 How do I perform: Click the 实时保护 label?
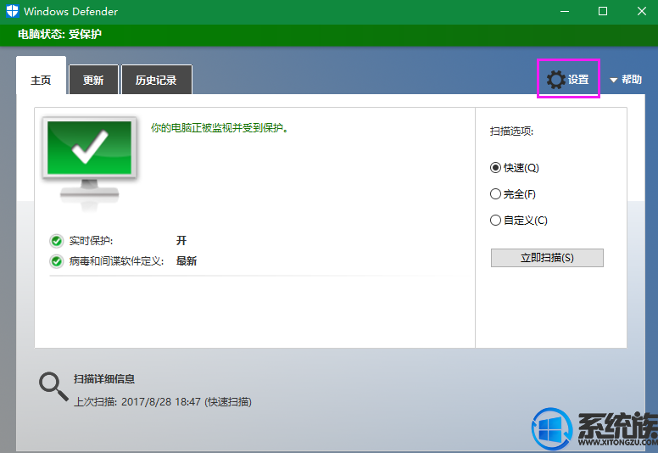91,241
